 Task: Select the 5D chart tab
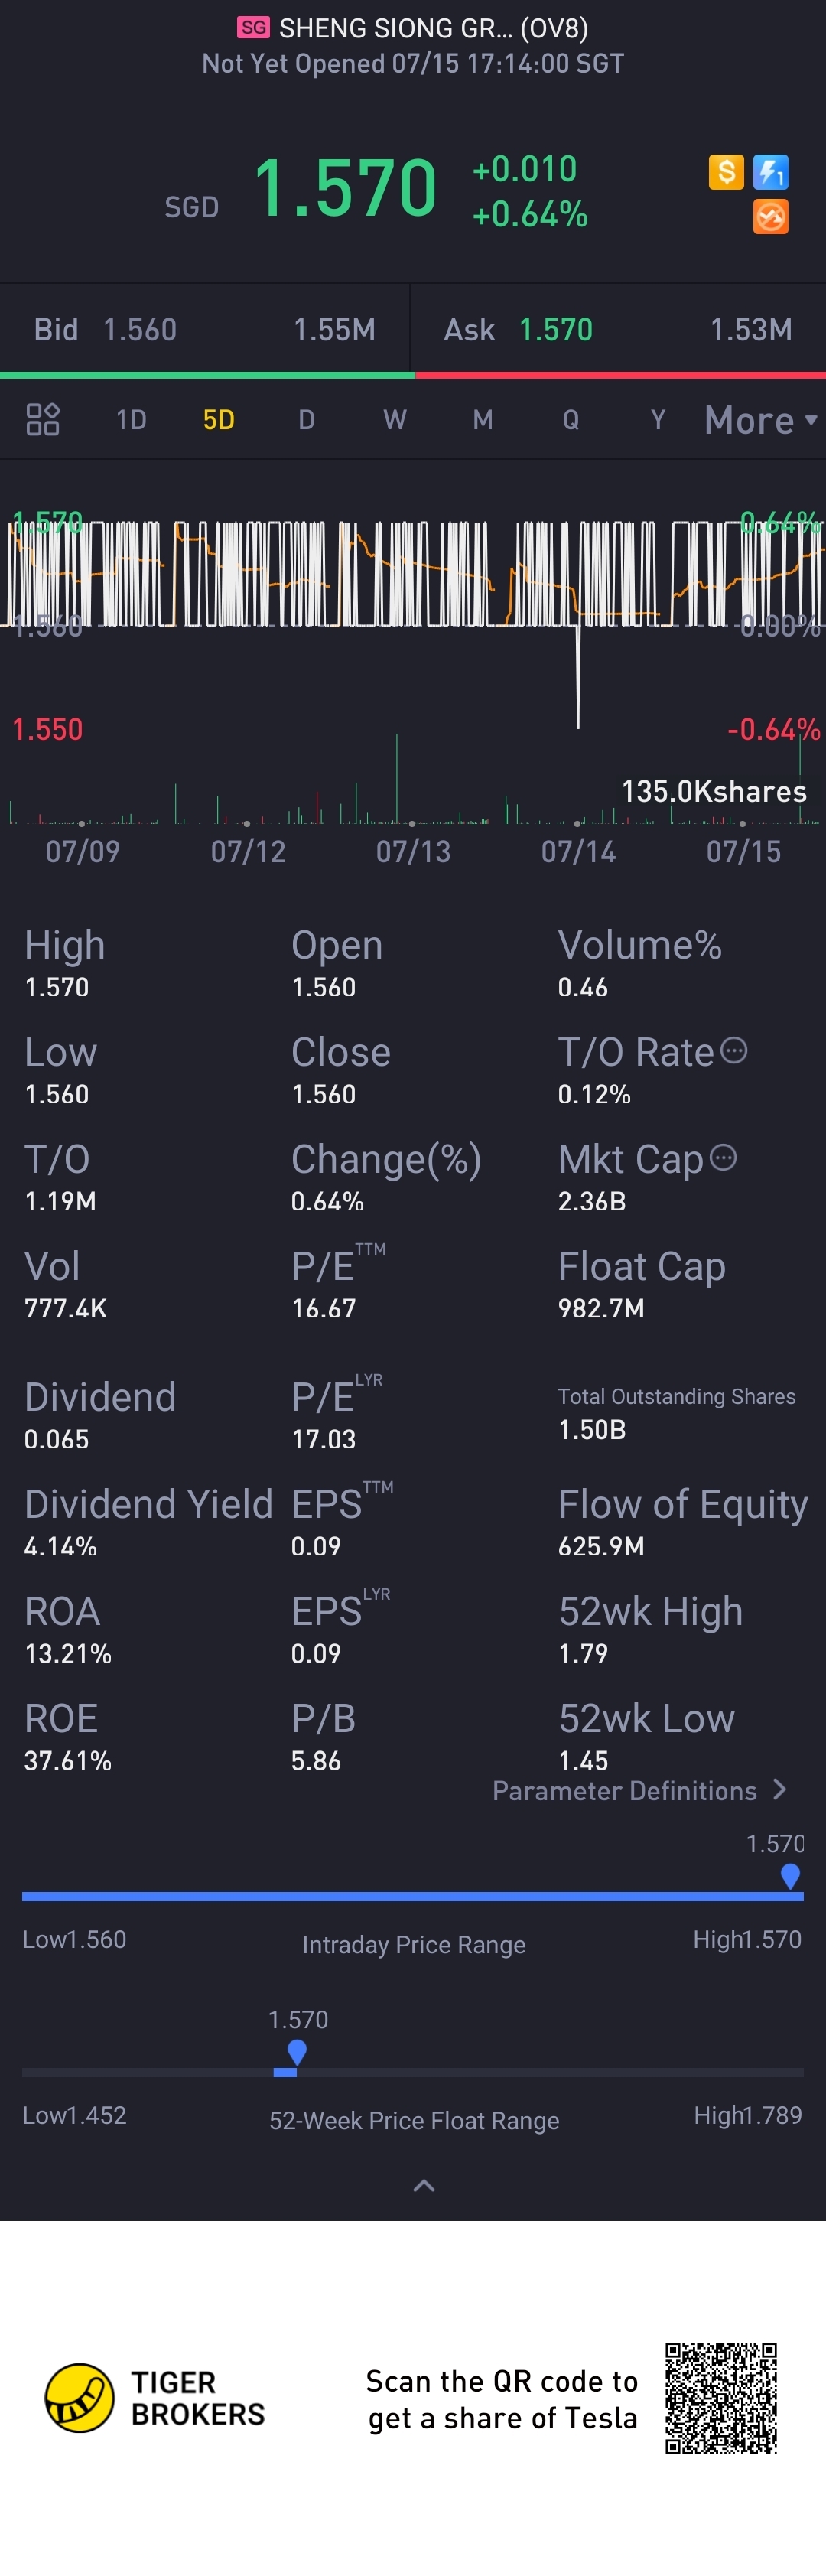point(219,420)
